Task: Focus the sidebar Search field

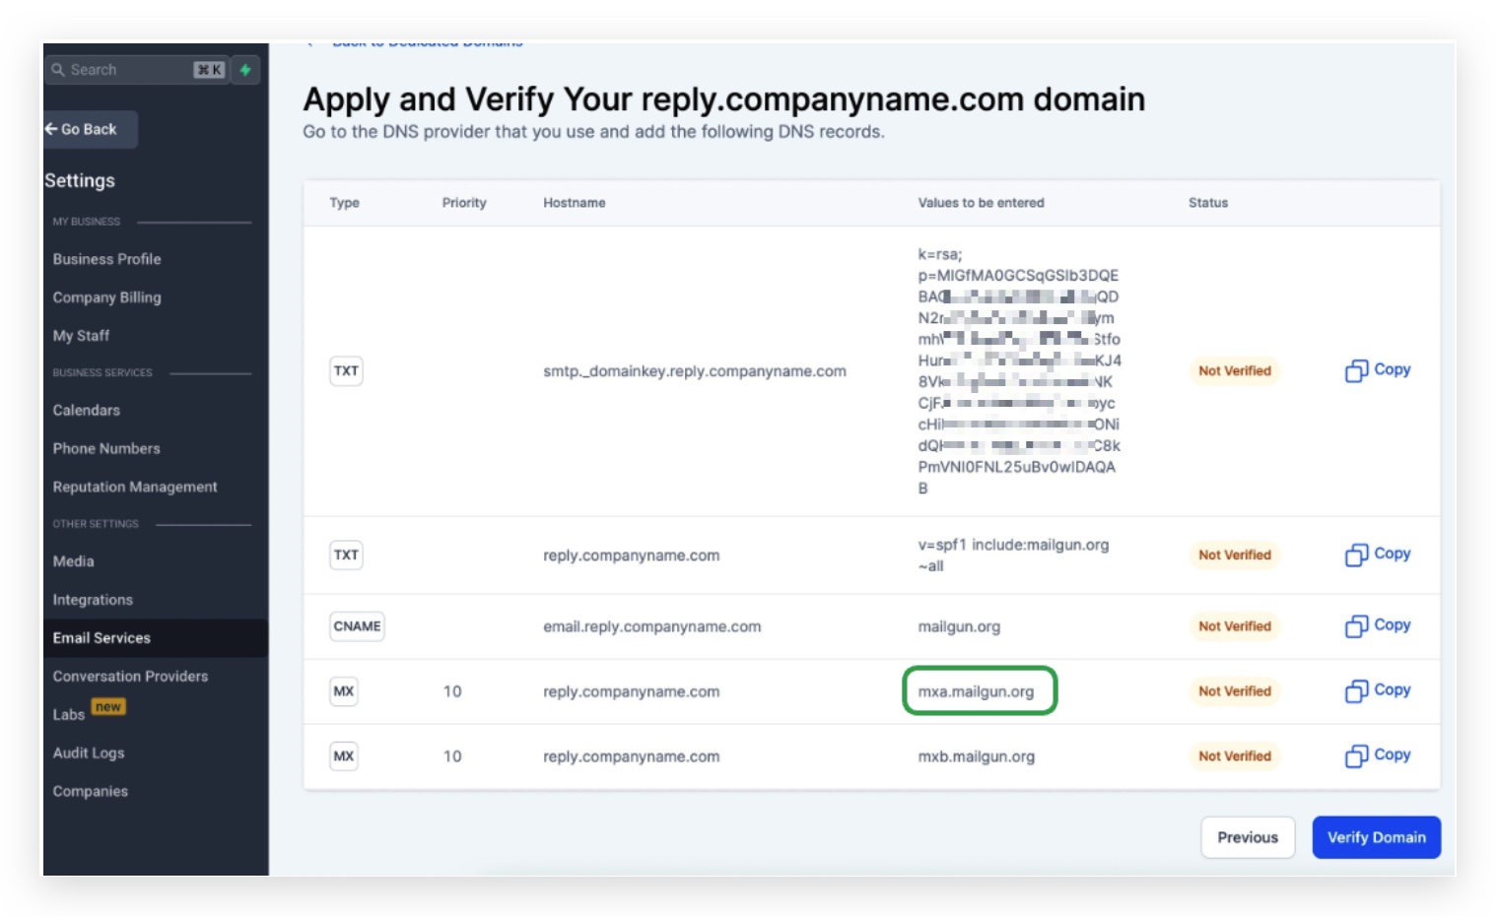Action: [x=137, y=70]
